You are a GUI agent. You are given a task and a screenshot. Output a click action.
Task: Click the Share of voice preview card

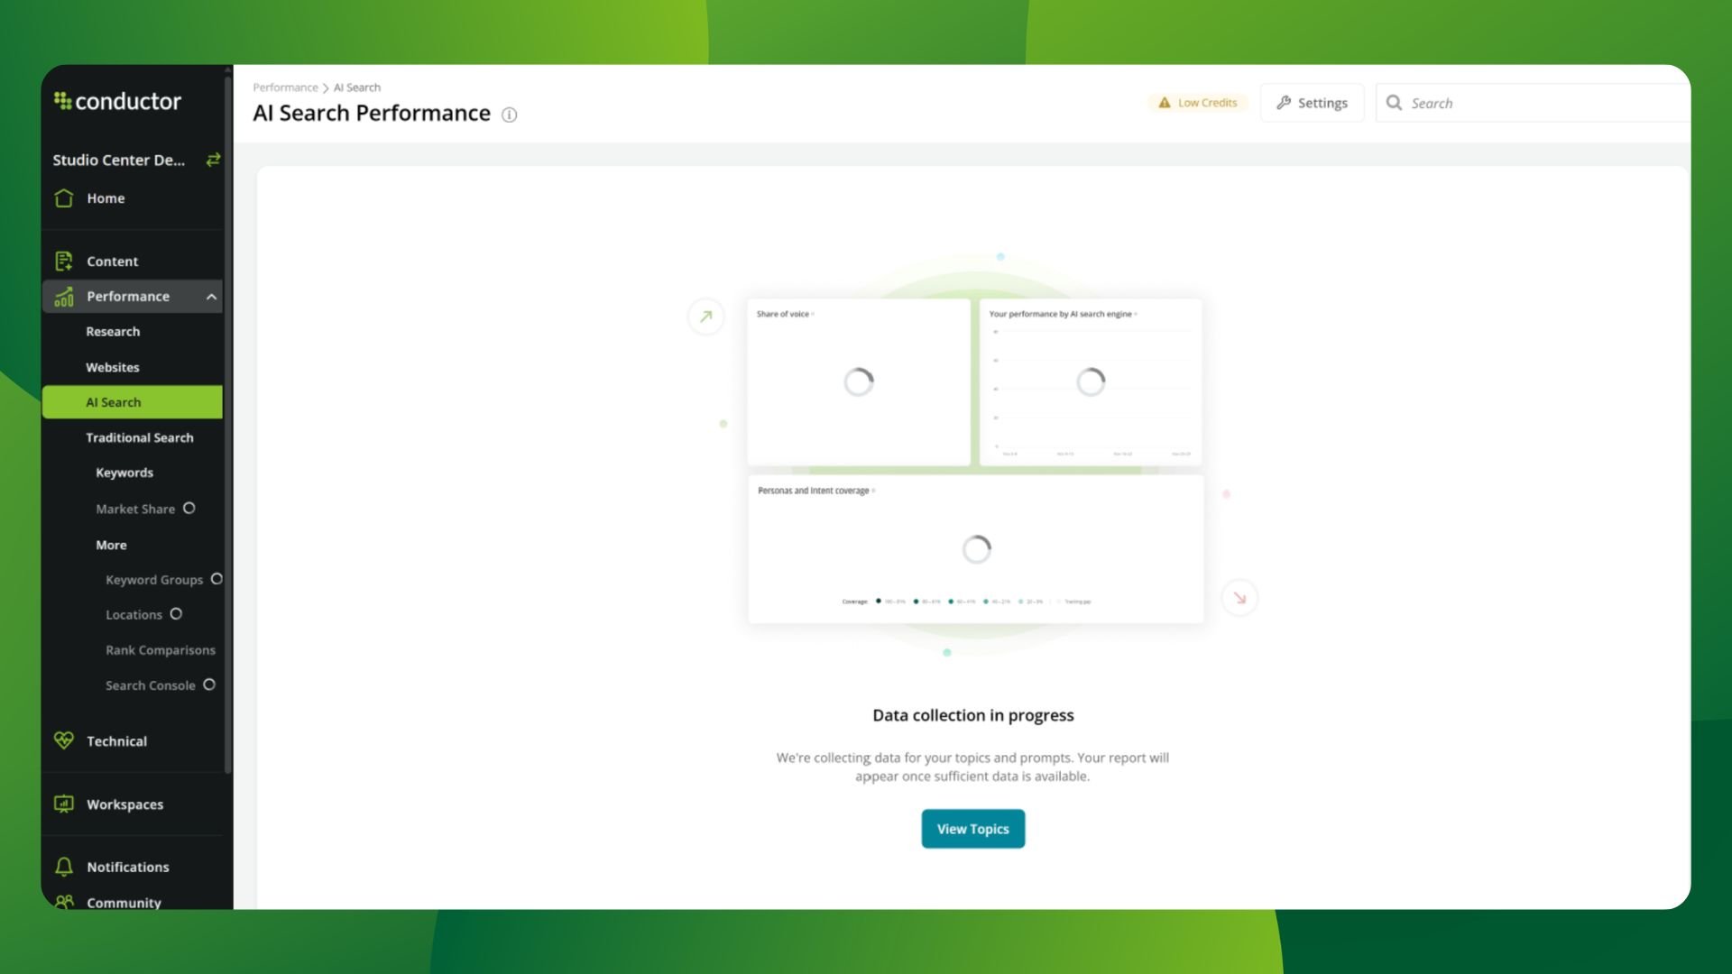[859, 382]
